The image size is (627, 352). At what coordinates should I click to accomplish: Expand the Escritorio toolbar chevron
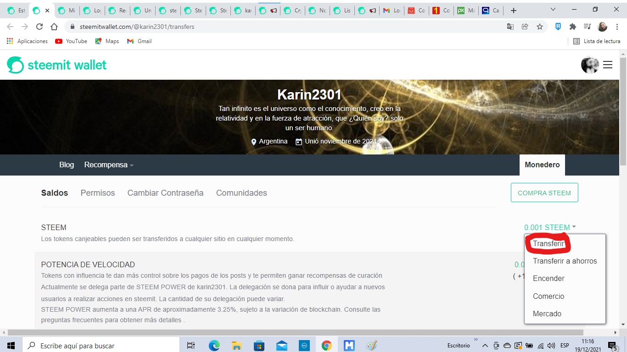[476, 340]
